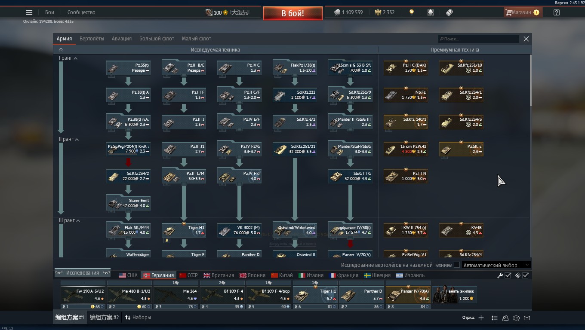This screenshot has width=585, height=330.
Task: Hire crew with Нанять экипаж
Action: pos(454,295)
